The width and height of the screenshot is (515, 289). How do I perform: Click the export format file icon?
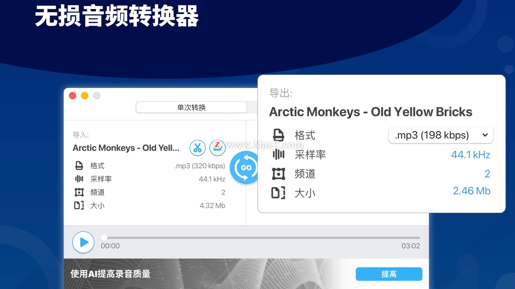point(278,135)
